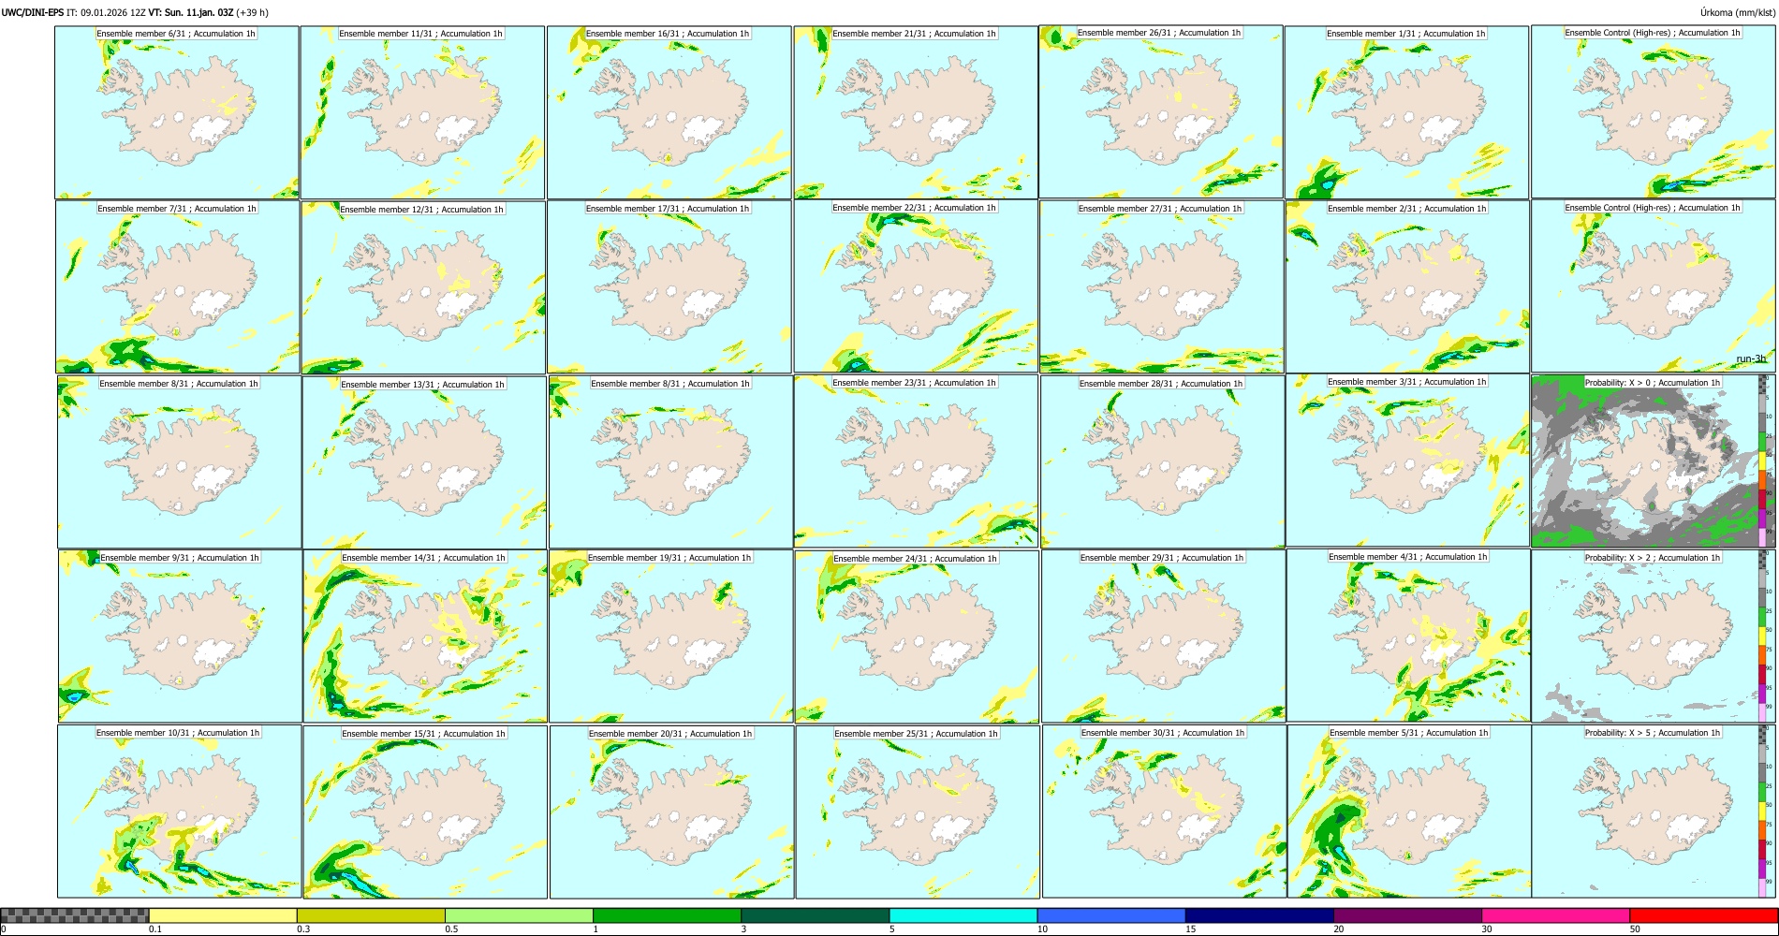The image size is (1779, 936).
Task: Select the green 1 mm legend swatch
Action: [667, 915]
